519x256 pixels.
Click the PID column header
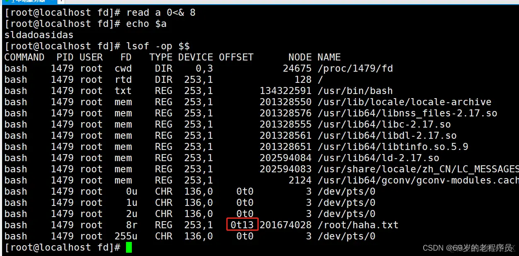click(65, 58)
